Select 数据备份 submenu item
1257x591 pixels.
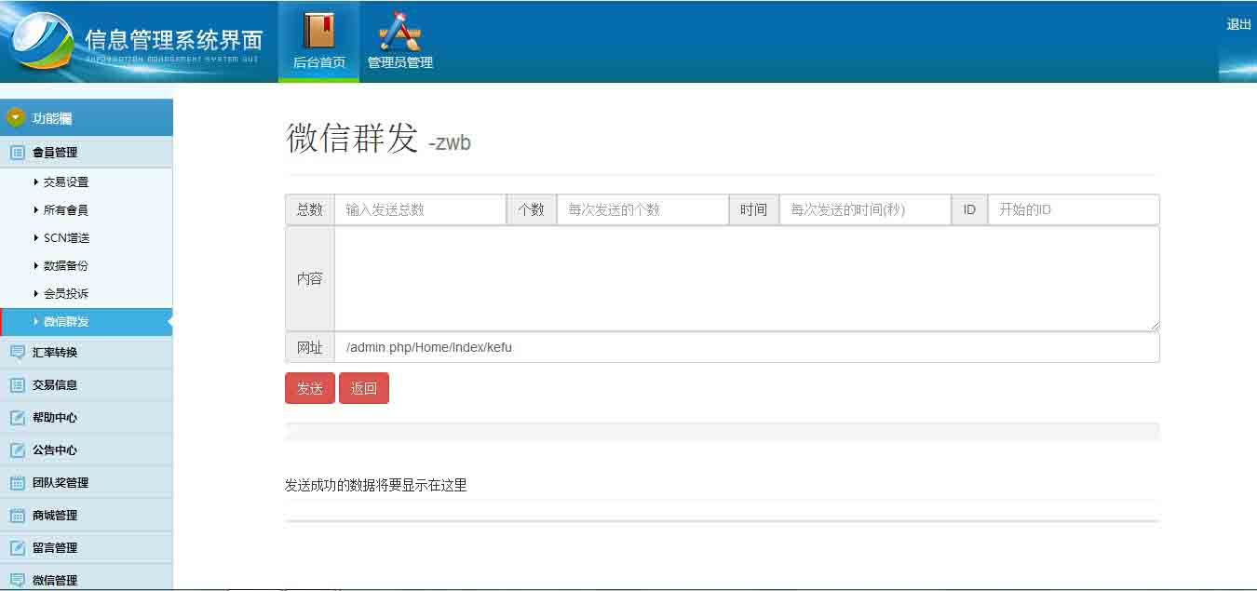click(x=66, y=266)
